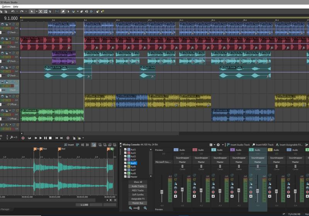Click the Undo arrow in the toolbar
Viewport: 309px width, 216px height.
click(x=13, y=12)
